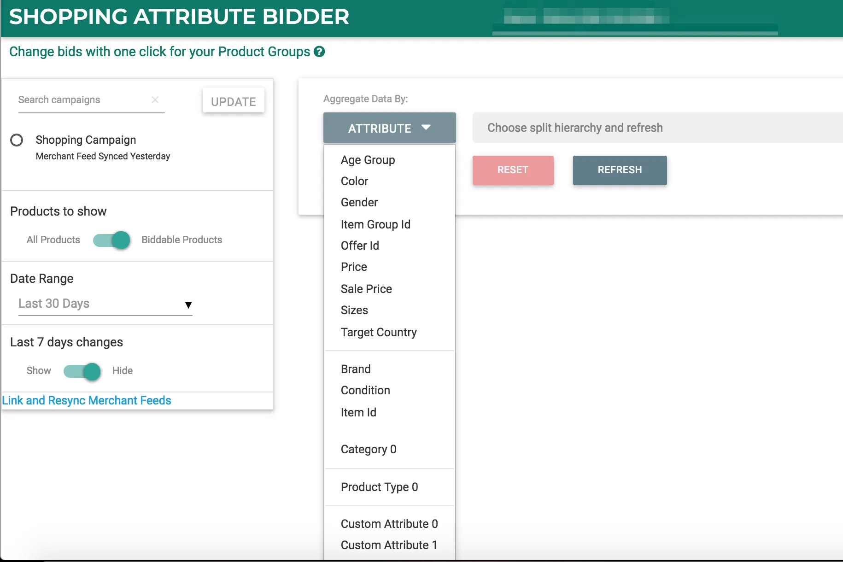This screenshot has width=843, height=562.
Task: Choose the Sale Price attribute
Action: [366, 289]
